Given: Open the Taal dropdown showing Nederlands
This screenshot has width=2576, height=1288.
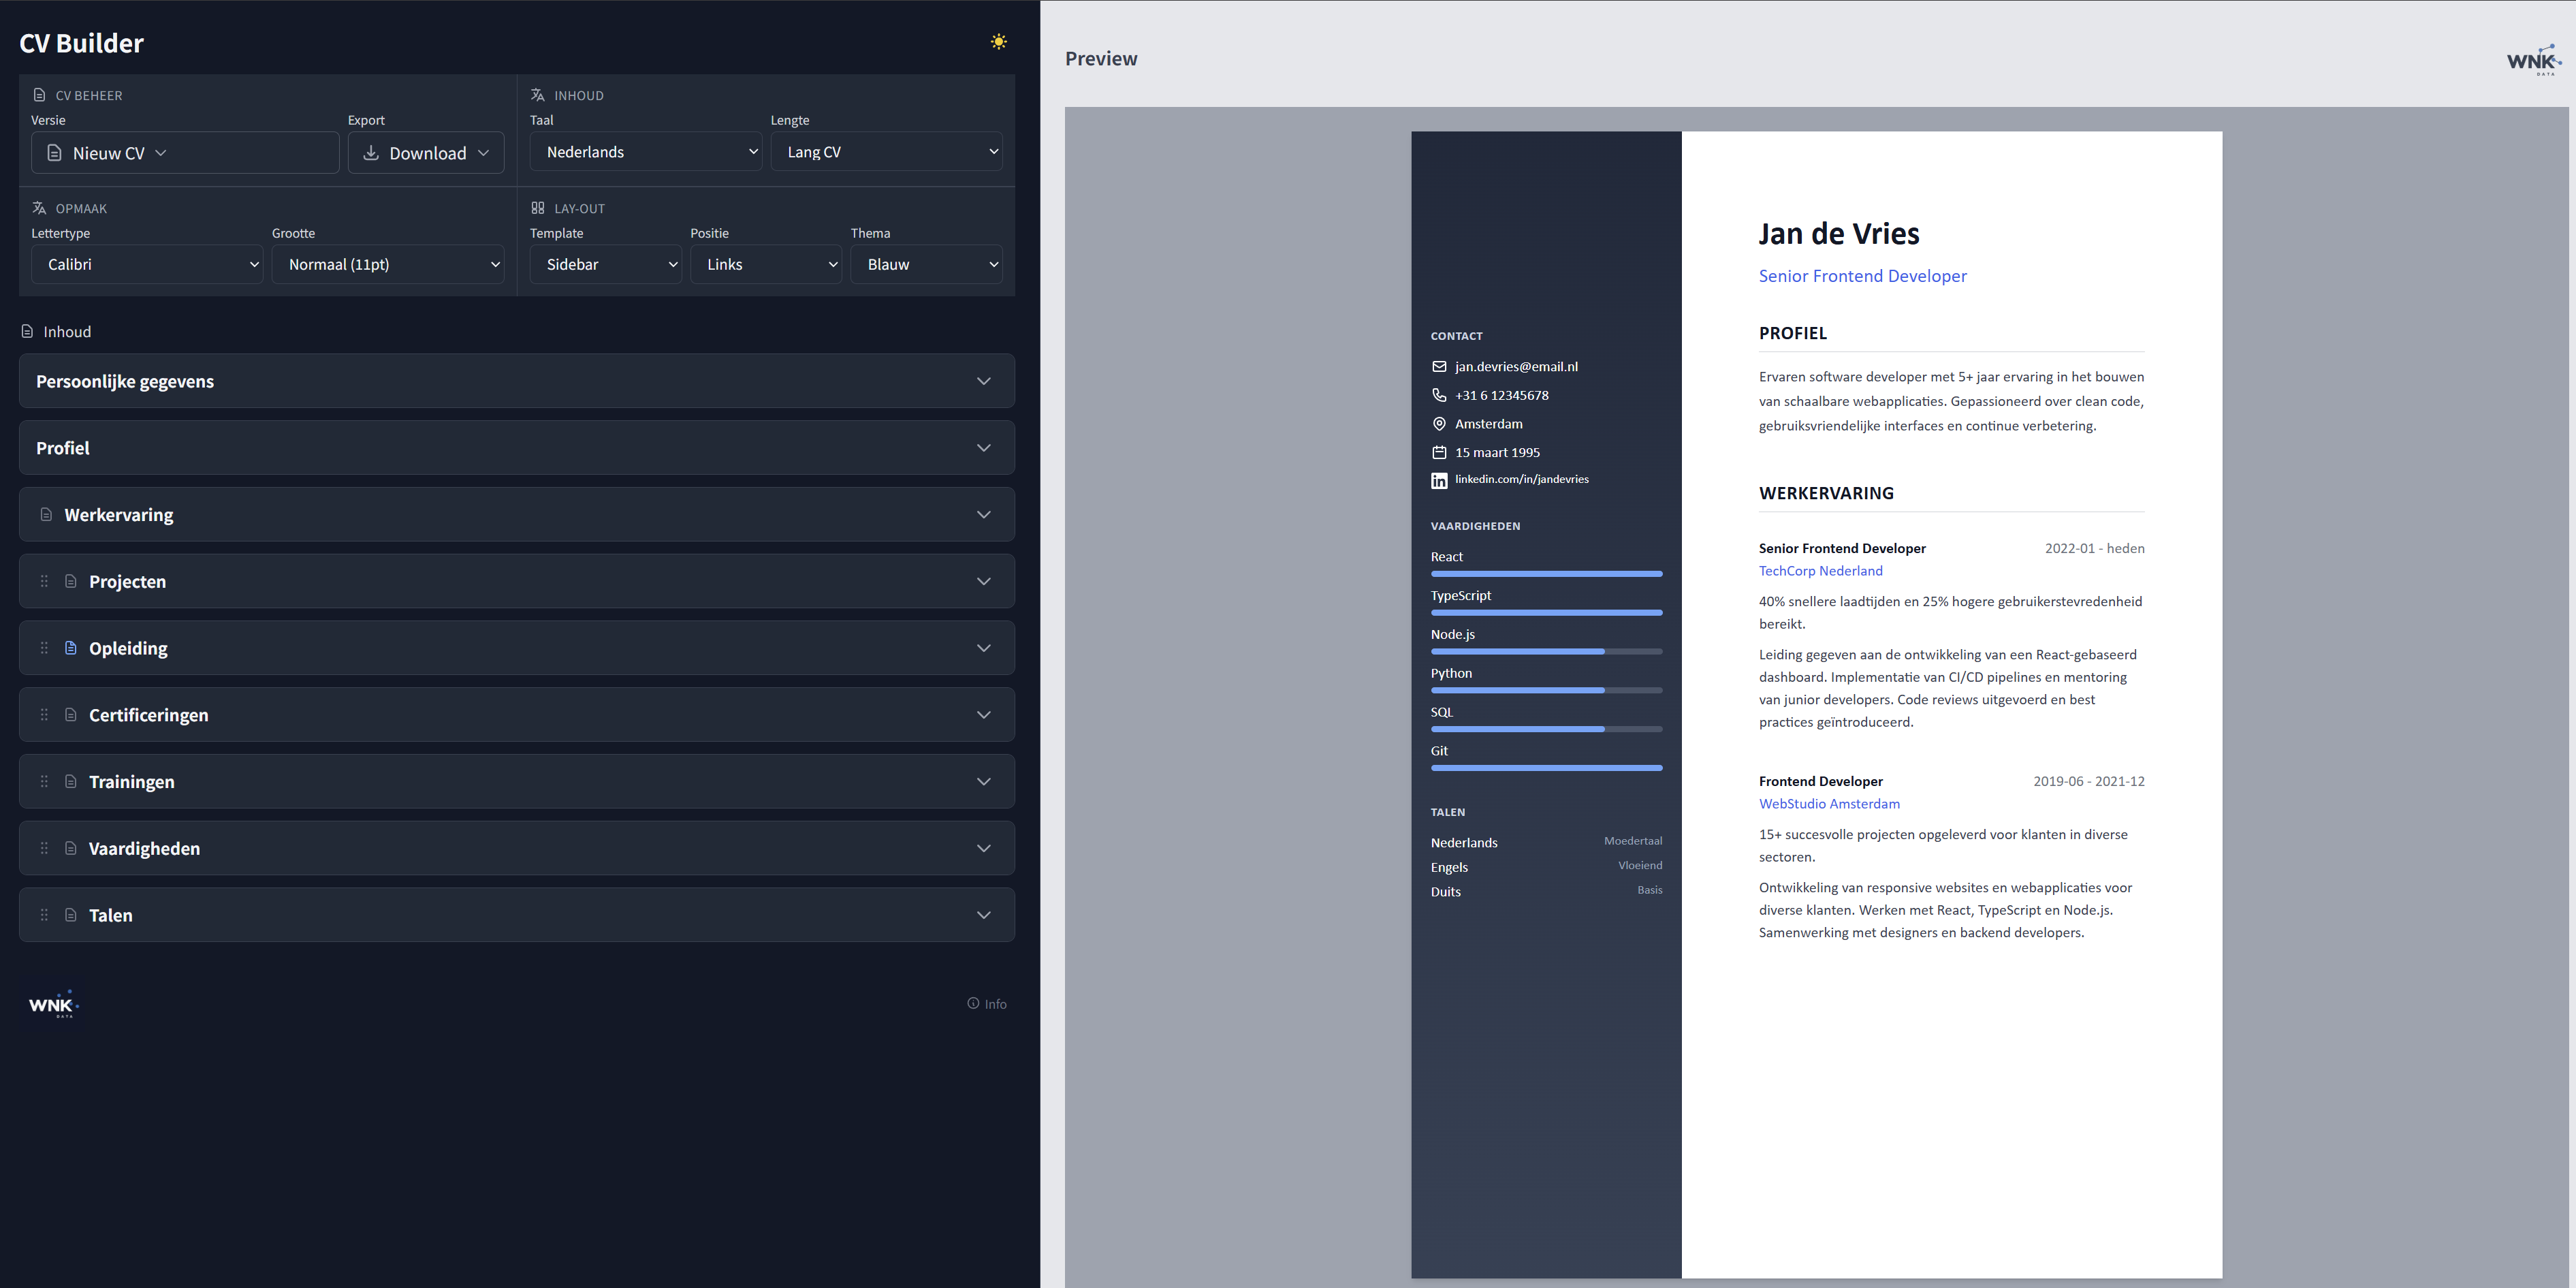Looking at the screenshot, I should 645,151.
